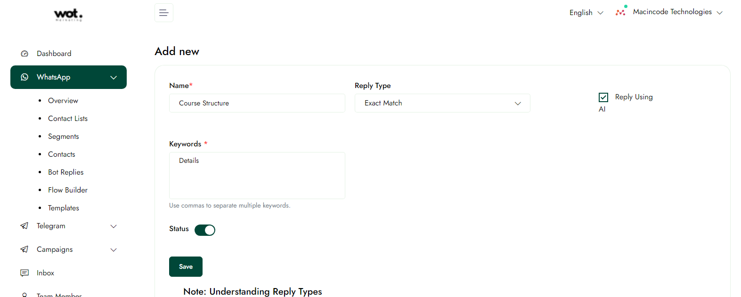Click the hamburger menu icon
The height and width of the screenshot is (297, 741).
[163, 13]
